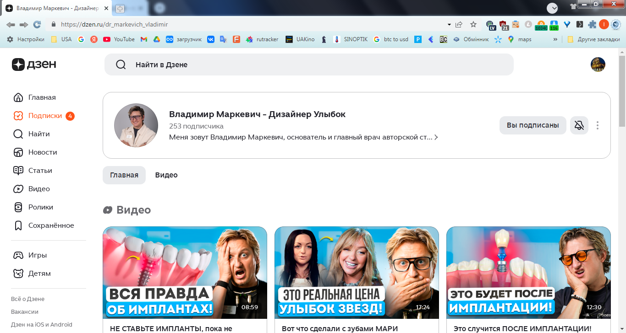Open the tab search dropdown button
This screenshot has width=626, height=333.
[552, 8]
